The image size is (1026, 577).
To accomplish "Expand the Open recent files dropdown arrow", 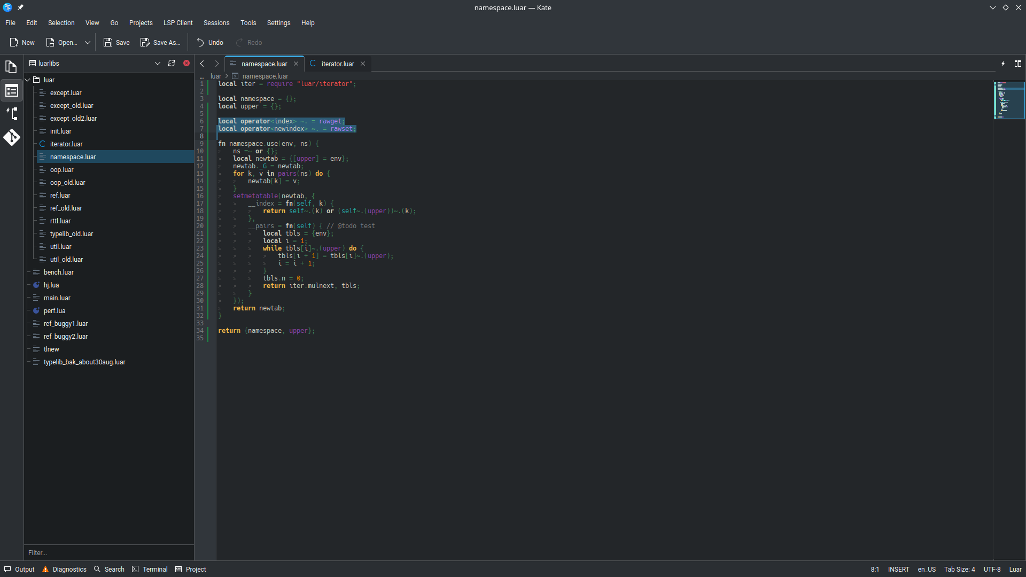I will pyautogui.click(x=88, y=43).
